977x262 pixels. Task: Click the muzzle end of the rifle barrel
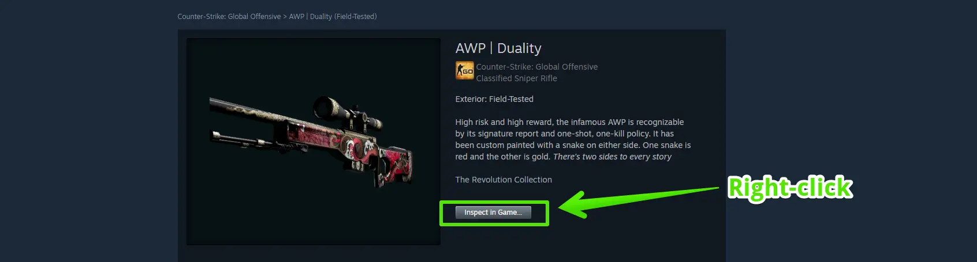click(x=214, y=102)
